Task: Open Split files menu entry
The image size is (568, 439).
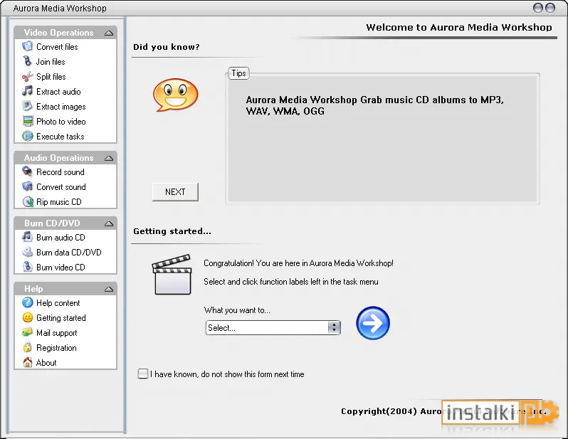Action: point(51,76)
